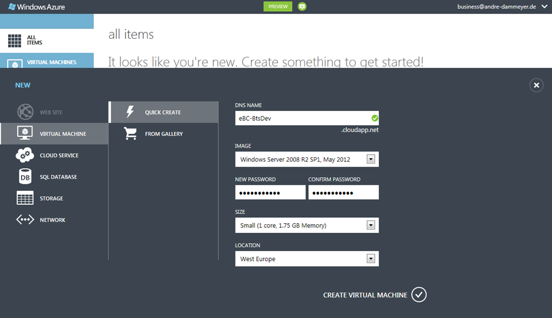Click the IMAGE dropdown arrow
The width and height of the screenshot is (552, 318).
pos(371,159)
